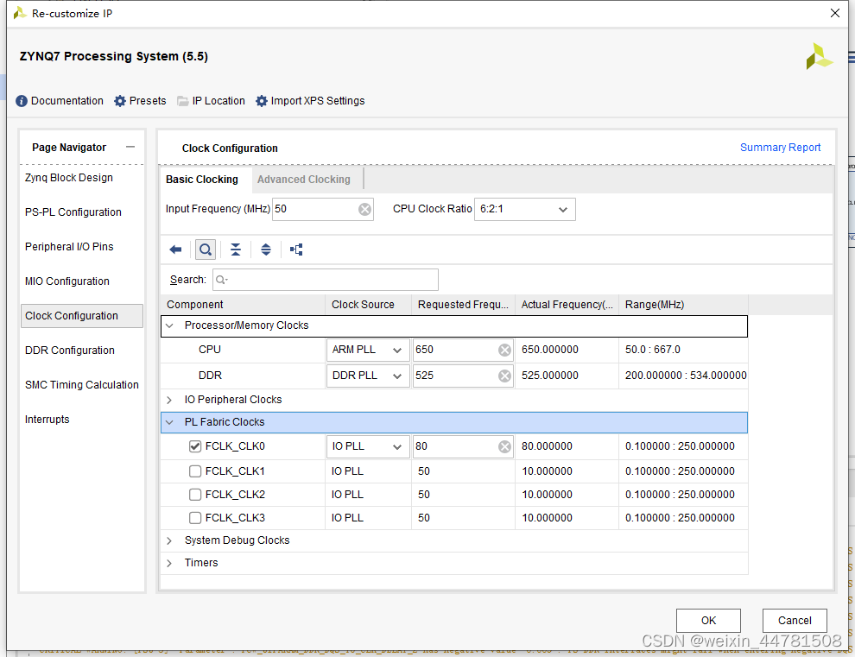
Task: Click the Search input field
Action: coord(326,280)
